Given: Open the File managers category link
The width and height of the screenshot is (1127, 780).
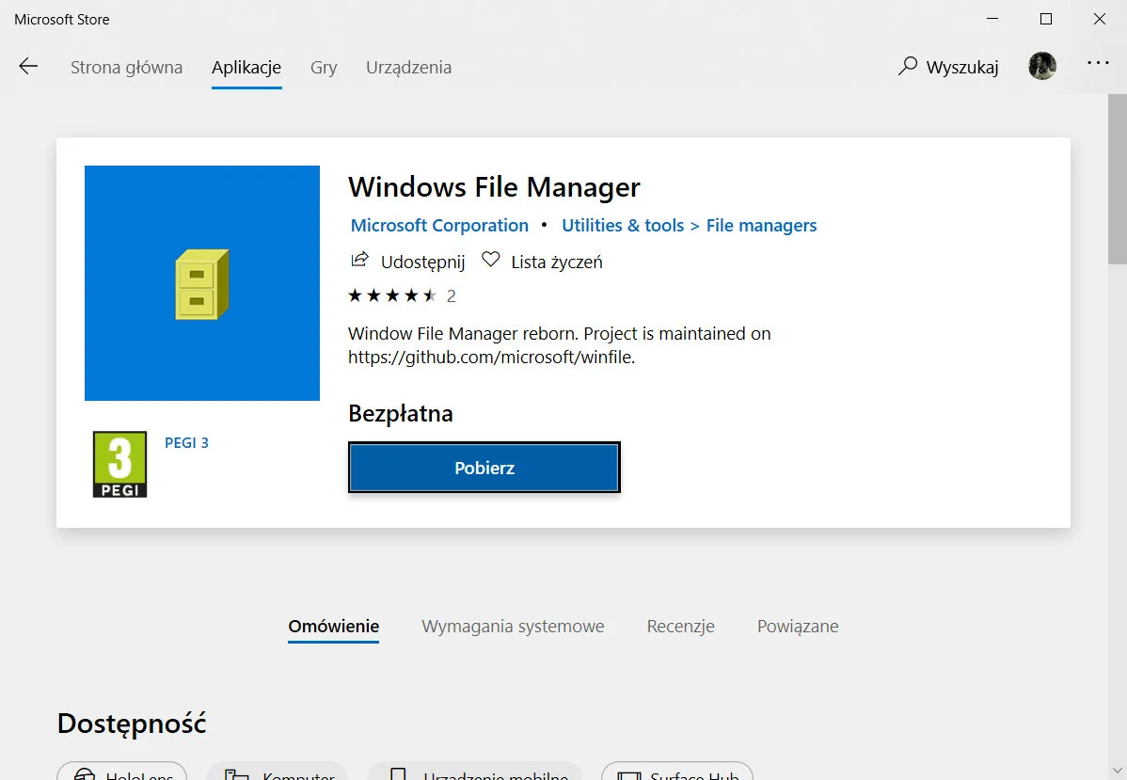Looking at the screenshot, I should pos(761,226).
